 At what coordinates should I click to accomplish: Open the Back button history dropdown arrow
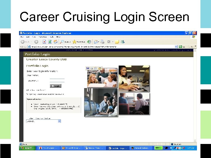coord(31,42)
